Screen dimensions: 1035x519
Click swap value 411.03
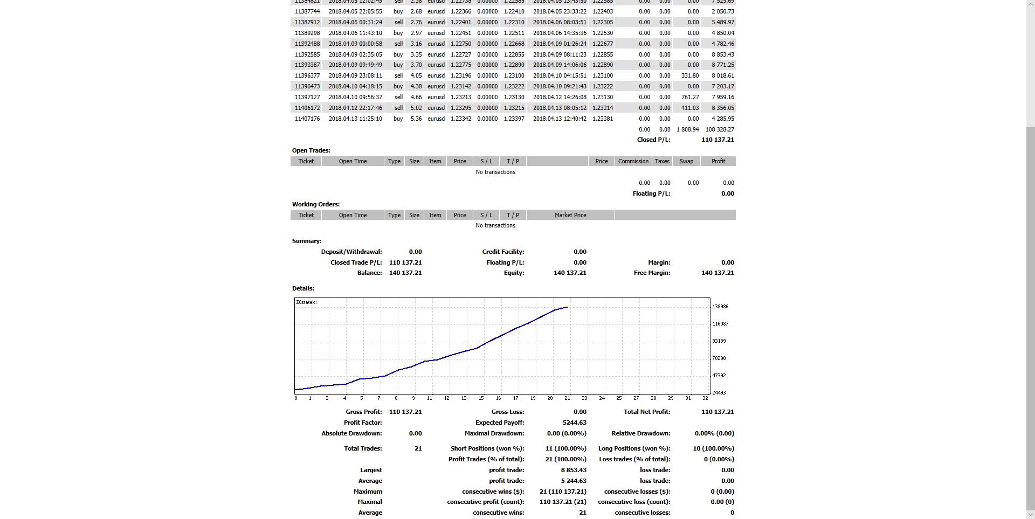(690, 108)
